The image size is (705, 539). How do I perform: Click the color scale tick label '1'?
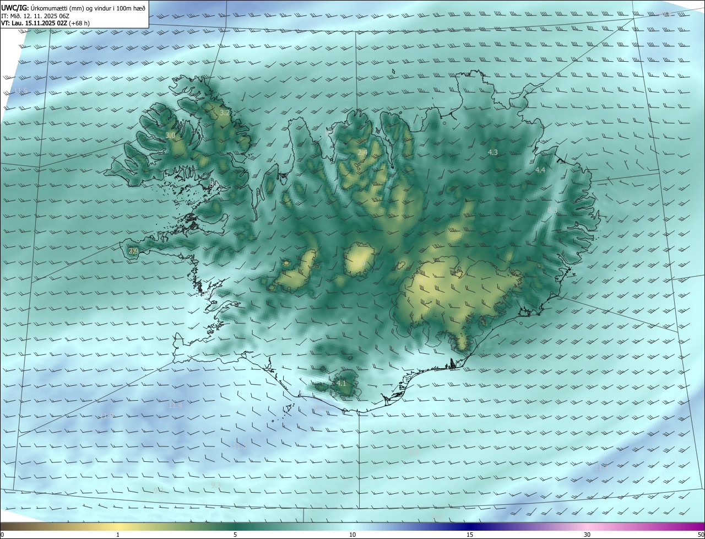coord(118,535)
